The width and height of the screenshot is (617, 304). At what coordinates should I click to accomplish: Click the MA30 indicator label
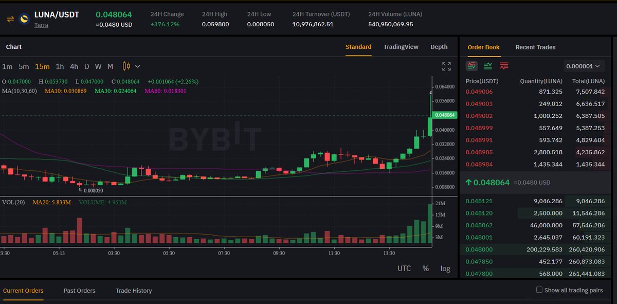click(x=115, y=91)
